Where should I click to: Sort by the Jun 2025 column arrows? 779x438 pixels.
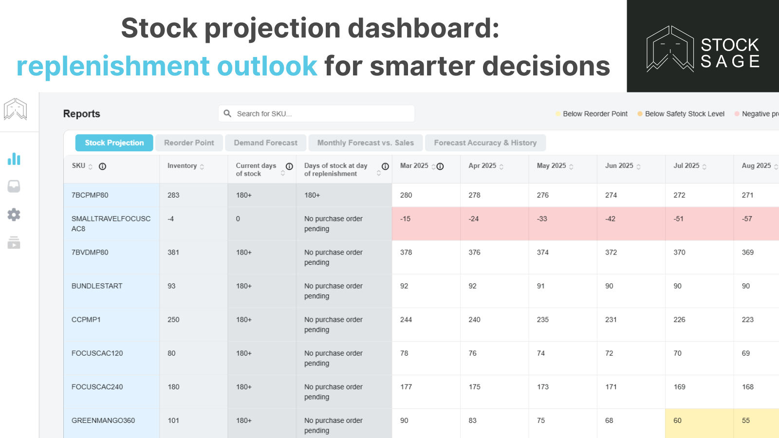pos(638,166)
